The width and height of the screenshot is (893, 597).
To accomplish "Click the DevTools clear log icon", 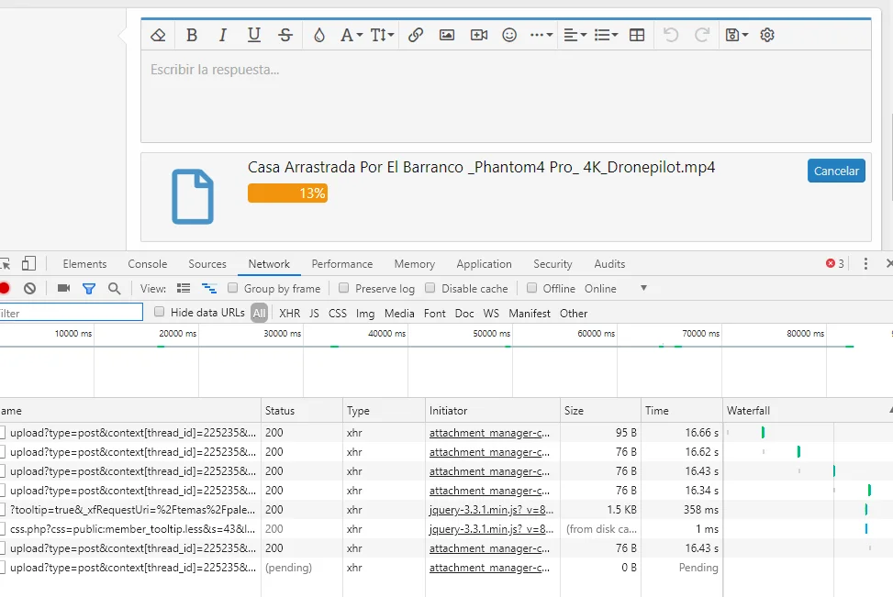I will click(x=29, y=288).
